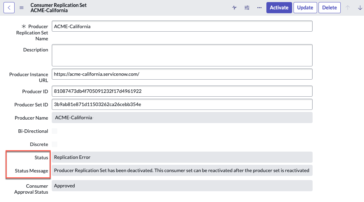Toggle the Bi-Directional checkbox
The width and height of the screenshot is (364, 202).
pos(55,131)
